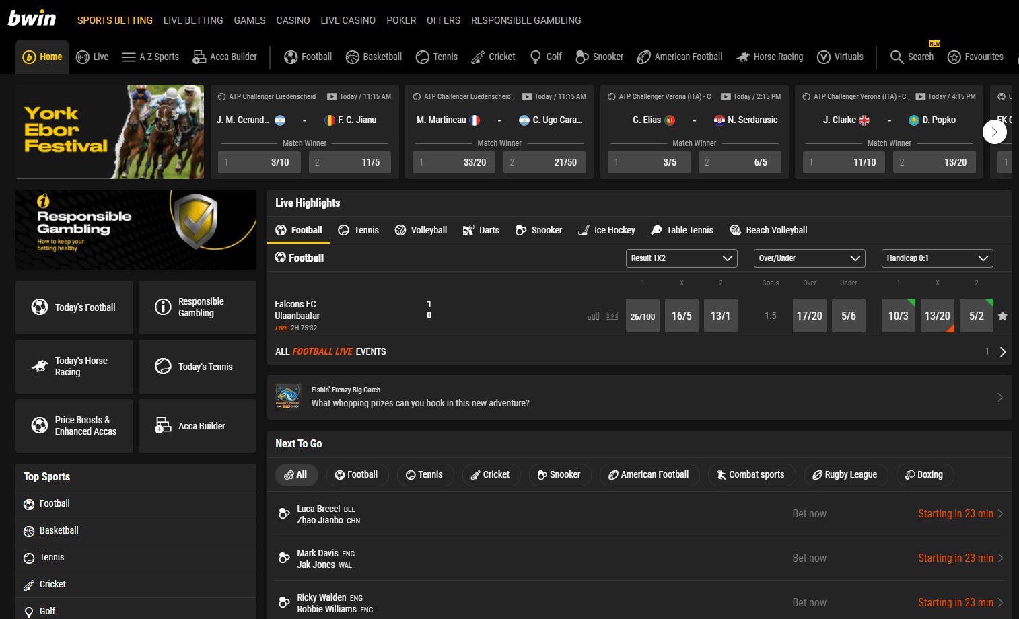This screenshot has height=619, width=1019.
Task: Open Price Boosts & Enhanced Accas tile
Action: (74, 426)
